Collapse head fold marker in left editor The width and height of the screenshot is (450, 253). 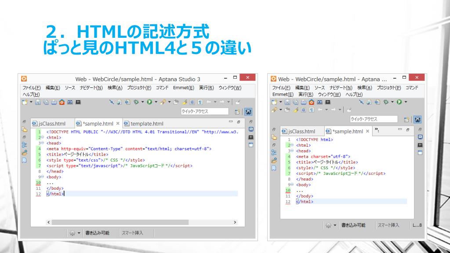tap(43, 143)
